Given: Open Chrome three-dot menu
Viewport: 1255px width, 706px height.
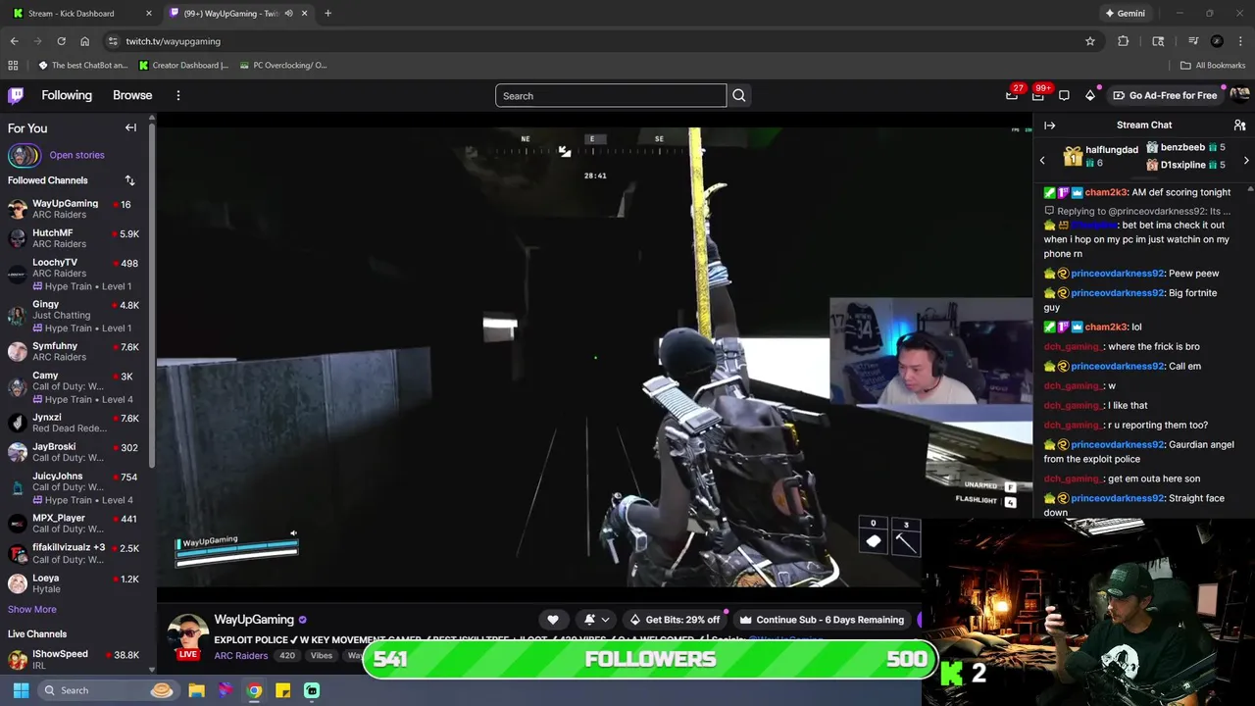Looking at the screenshot, I should (1241, 41).
